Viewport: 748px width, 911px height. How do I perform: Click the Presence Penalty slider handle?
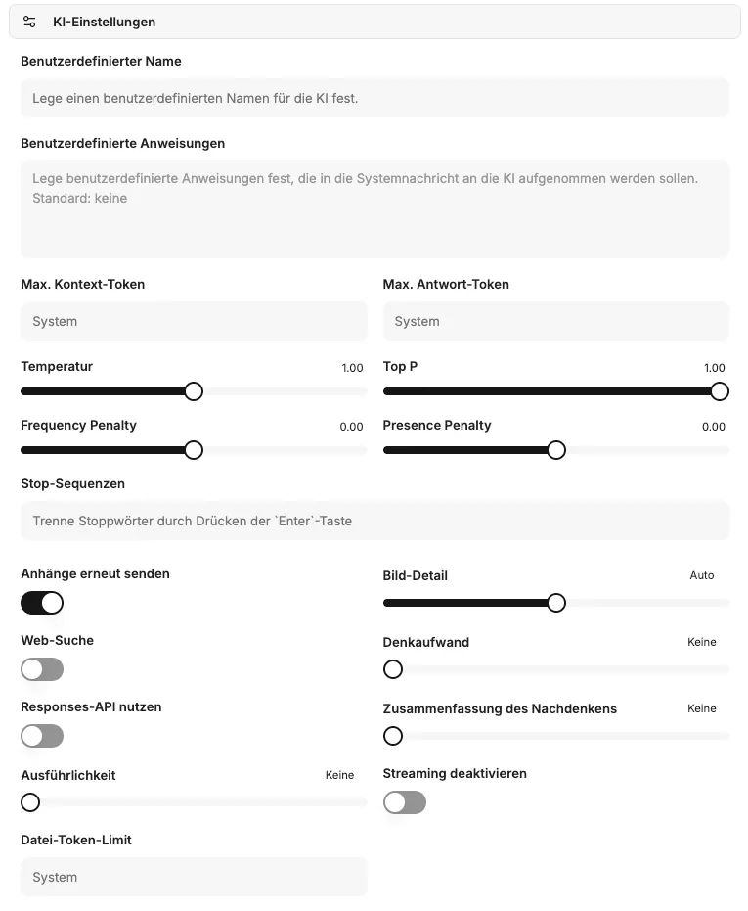click(x=556, y=450)
